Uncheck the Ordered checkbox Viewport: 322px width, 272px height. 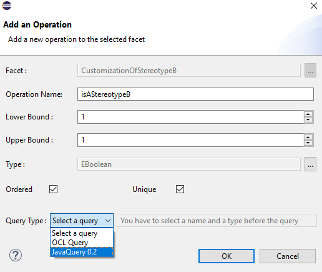53,189
